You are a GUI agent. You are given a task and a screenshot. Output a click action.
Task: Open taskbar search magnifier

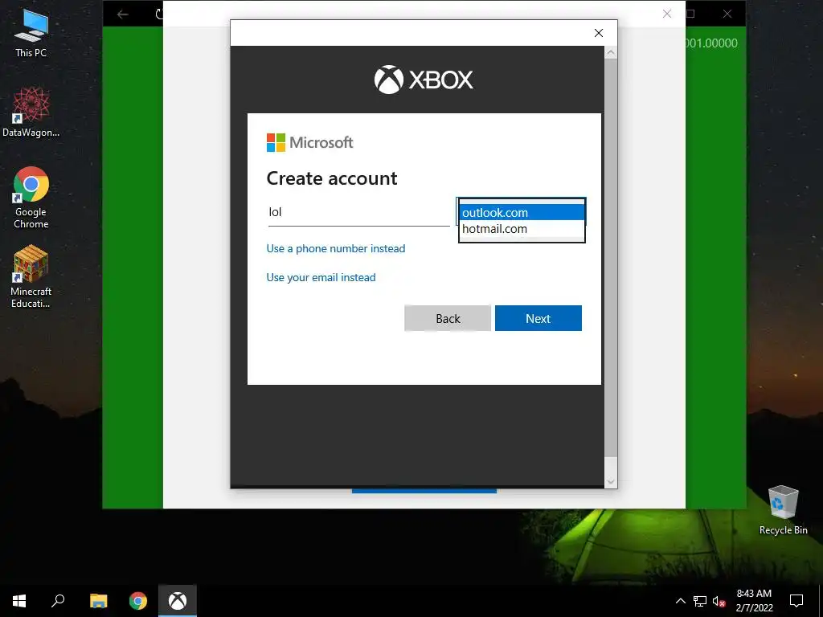[58, 601]
